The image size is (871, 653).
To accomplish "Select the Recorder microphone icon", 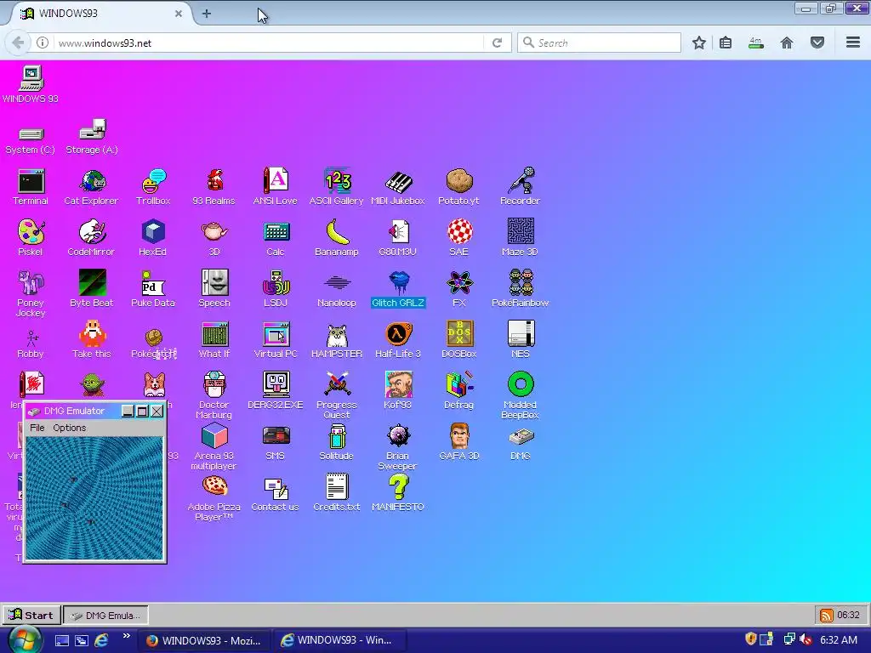I will pos(520,186).
